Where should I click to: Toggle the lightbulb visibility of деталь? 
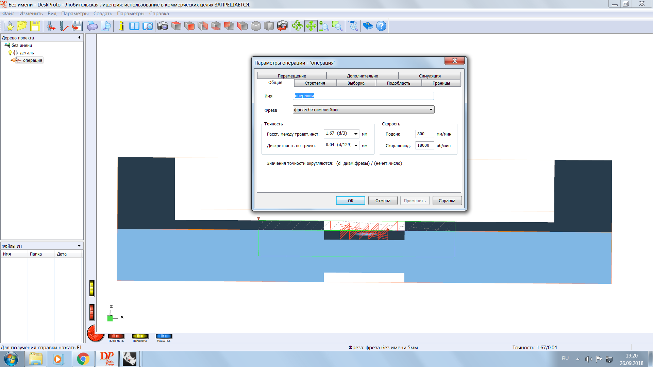point(10,53)
